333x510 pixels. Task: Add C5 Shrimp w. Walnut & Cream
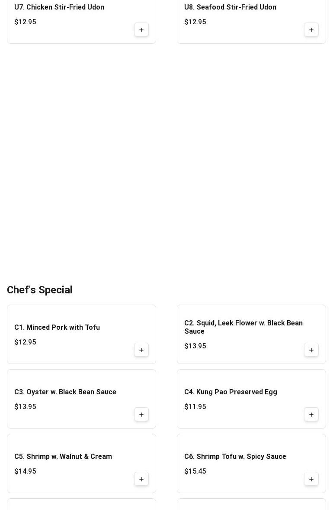tap(141, 479)
